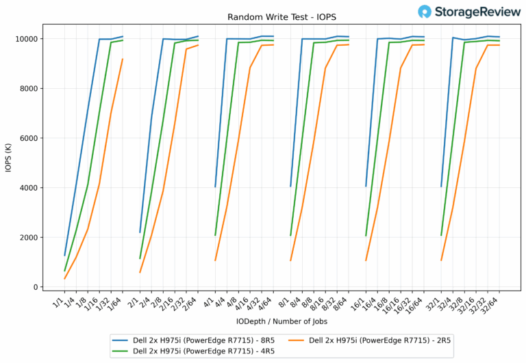Screen dimensions: 526x363
Task: Click the 1/1 x-axis tick label
Action: point(60,299)
